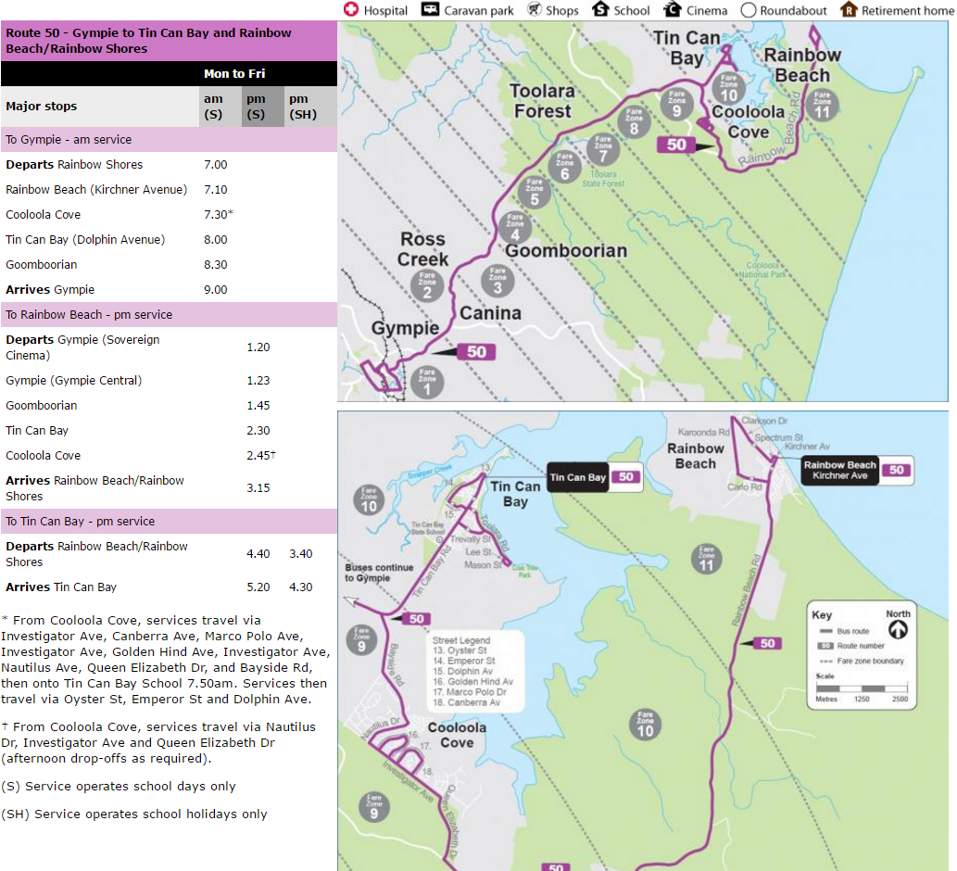Click the Roundabout circle legend icon
The image size is (957, 871).
click(749, 10)
